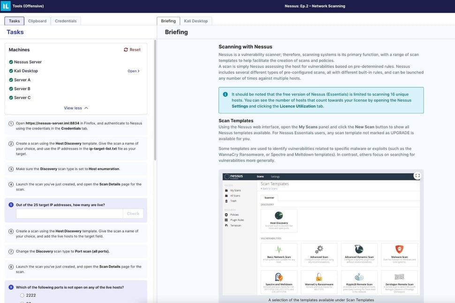Click question 9 about ports not open
The width and height of the screenshot is (455, 303).
point(69,288)
